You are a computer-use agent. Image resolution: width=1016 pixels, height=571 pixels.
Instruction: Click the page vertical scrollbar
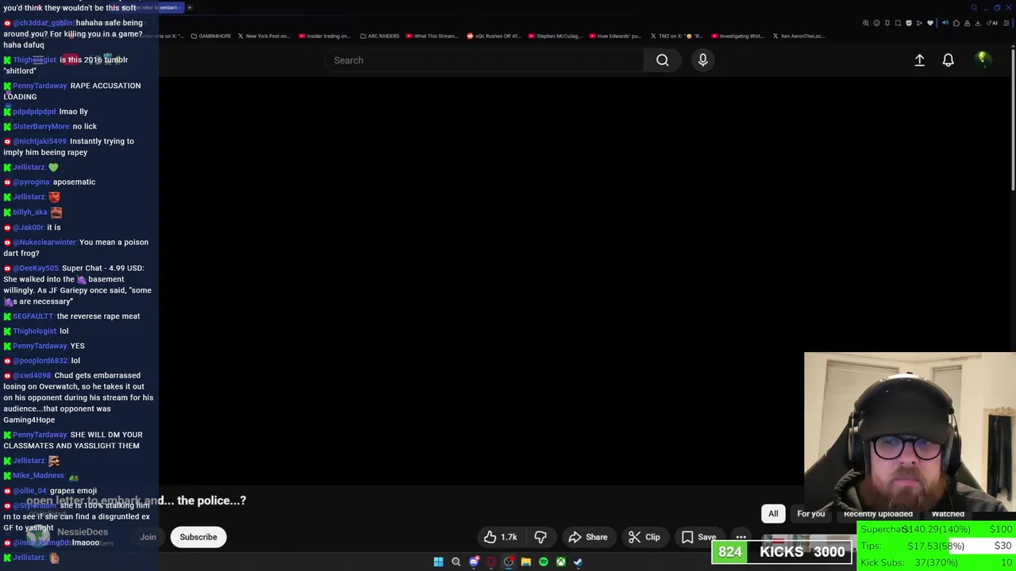[x=1013, y=119]
